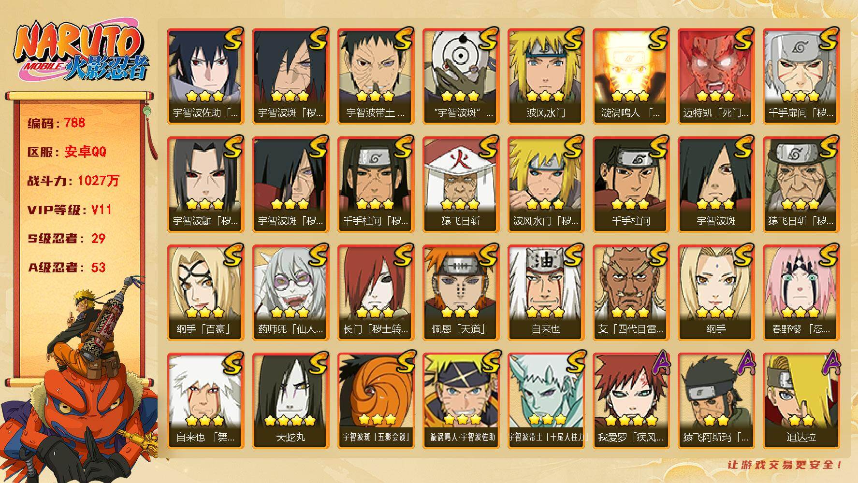Click the 让游戏交易更安全 slogan text
This screenshot has width=858, height=483.
(785, 465)
